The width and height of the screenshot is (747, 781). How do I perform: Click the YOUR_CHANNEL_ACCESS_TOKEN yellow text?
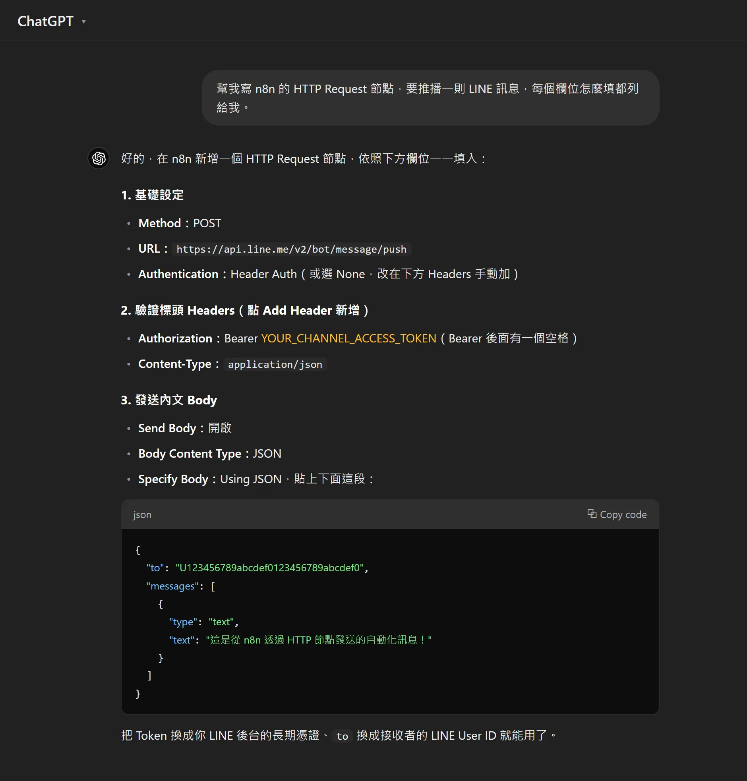pyautogui.click(x=348, y=338)
